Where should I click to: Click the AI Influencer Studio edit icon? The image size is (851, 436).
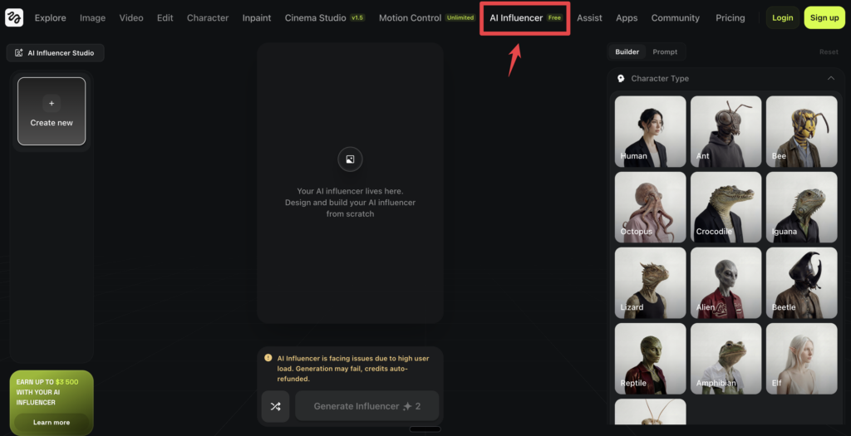tap(19, 53)
